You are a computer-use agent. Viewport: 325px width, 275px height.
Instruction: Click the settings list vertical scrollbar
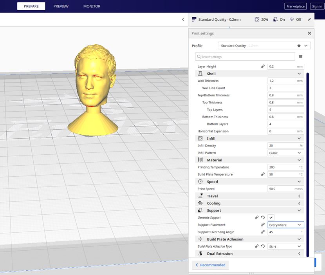(308, 165)
